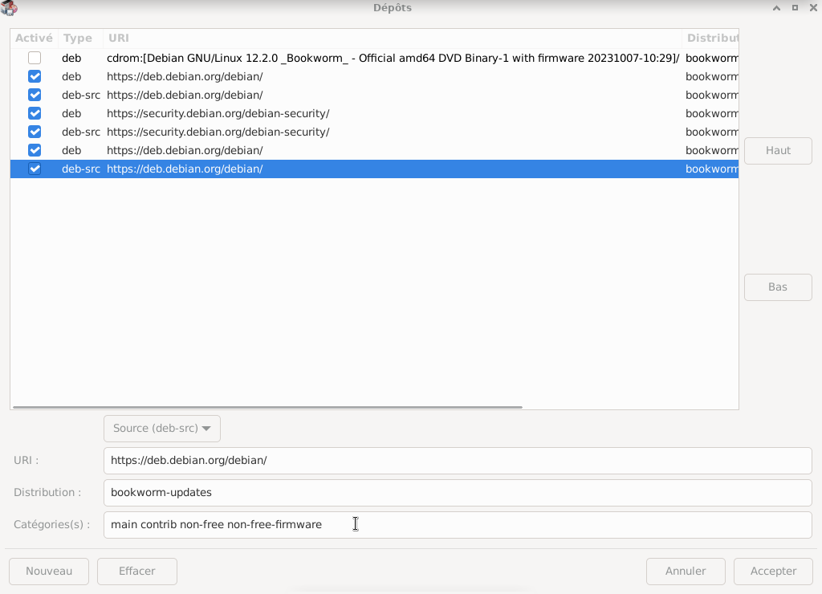Focus the URI input field
The height and width of the screenshot is (594, 822).
pyautogui.click(x=458, y=460)
